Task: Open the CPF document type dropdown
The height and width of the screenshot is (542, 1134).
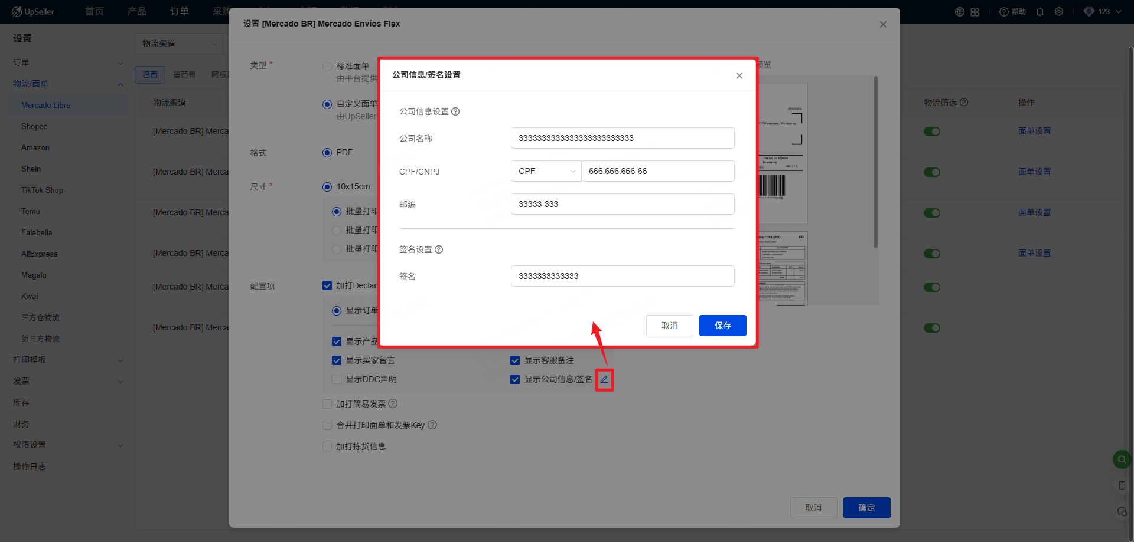Action: tap(546, 171)
